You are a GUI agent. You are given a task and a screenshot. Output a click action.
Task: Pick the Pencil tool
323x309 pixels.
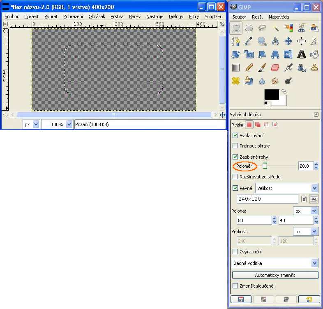(x=249, y=67)
